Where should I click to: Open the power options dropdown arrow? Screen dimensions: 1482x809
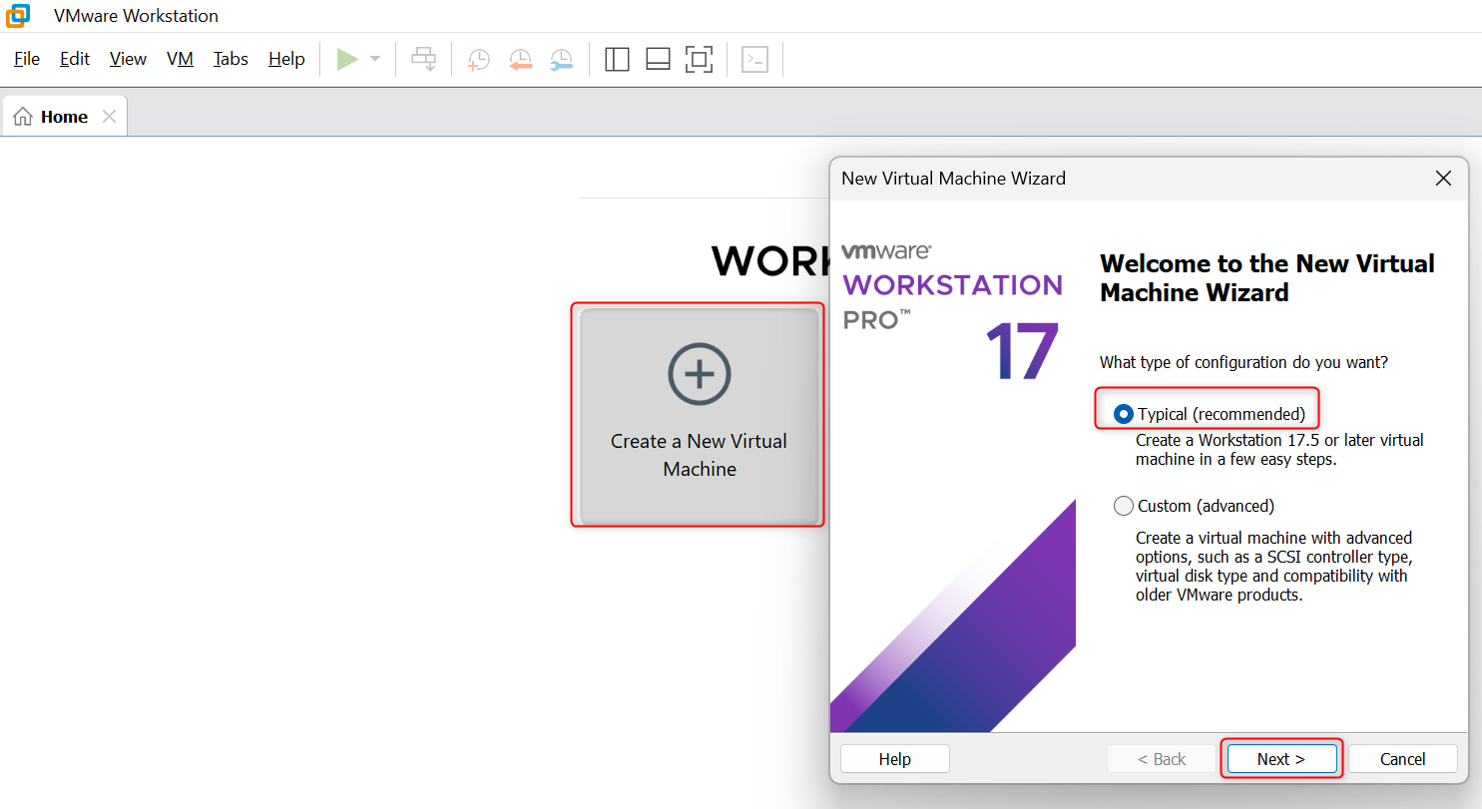pyautogui.click(x=375, y=60)
